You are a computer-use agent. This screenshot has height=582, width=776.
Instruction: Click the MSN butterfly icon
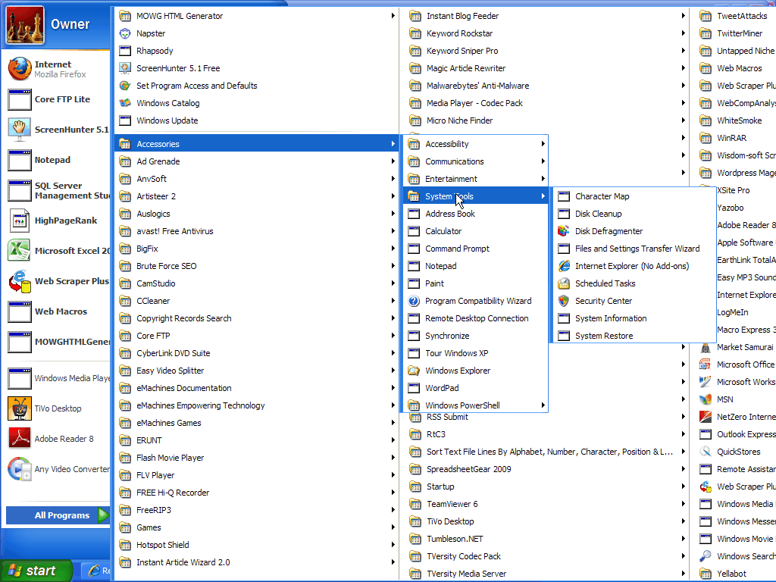tap(706, 399)
